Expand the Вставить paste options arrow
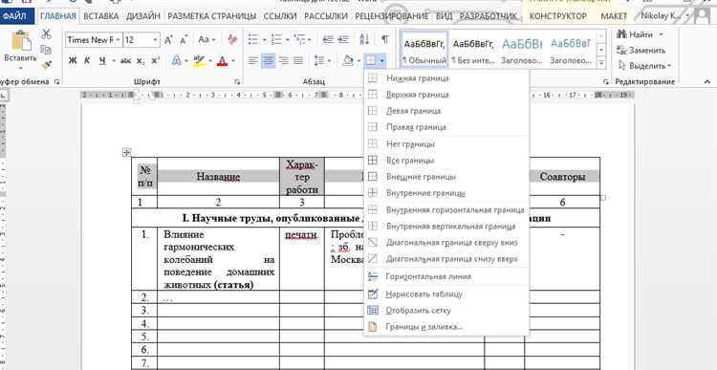This screenshot has width=717, height=370. click(20, 67)
